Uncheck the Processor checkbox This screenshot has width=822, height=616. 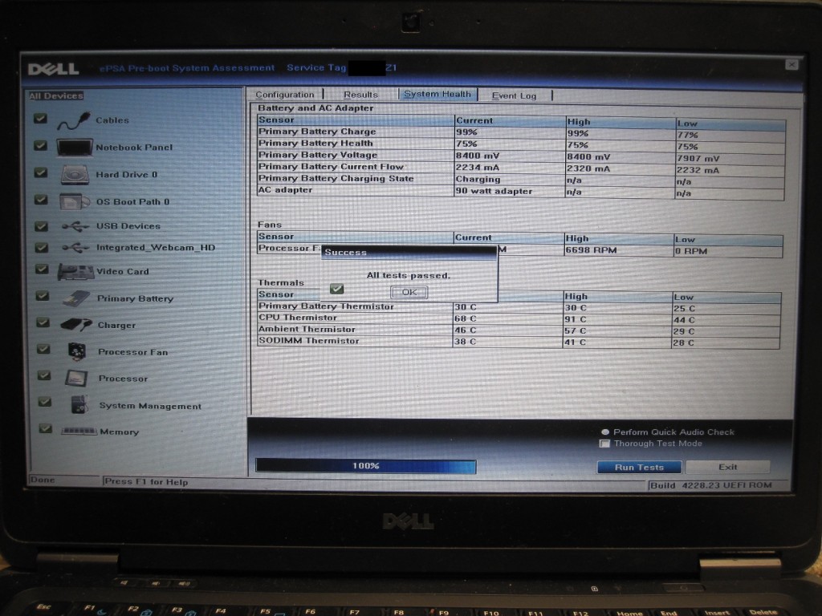point(44,375)
